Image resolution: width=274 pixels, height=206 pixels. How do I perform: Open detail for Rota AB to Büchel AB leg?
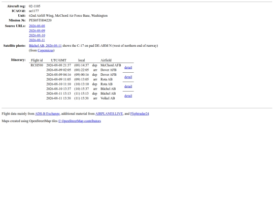(x=128, y=86)
